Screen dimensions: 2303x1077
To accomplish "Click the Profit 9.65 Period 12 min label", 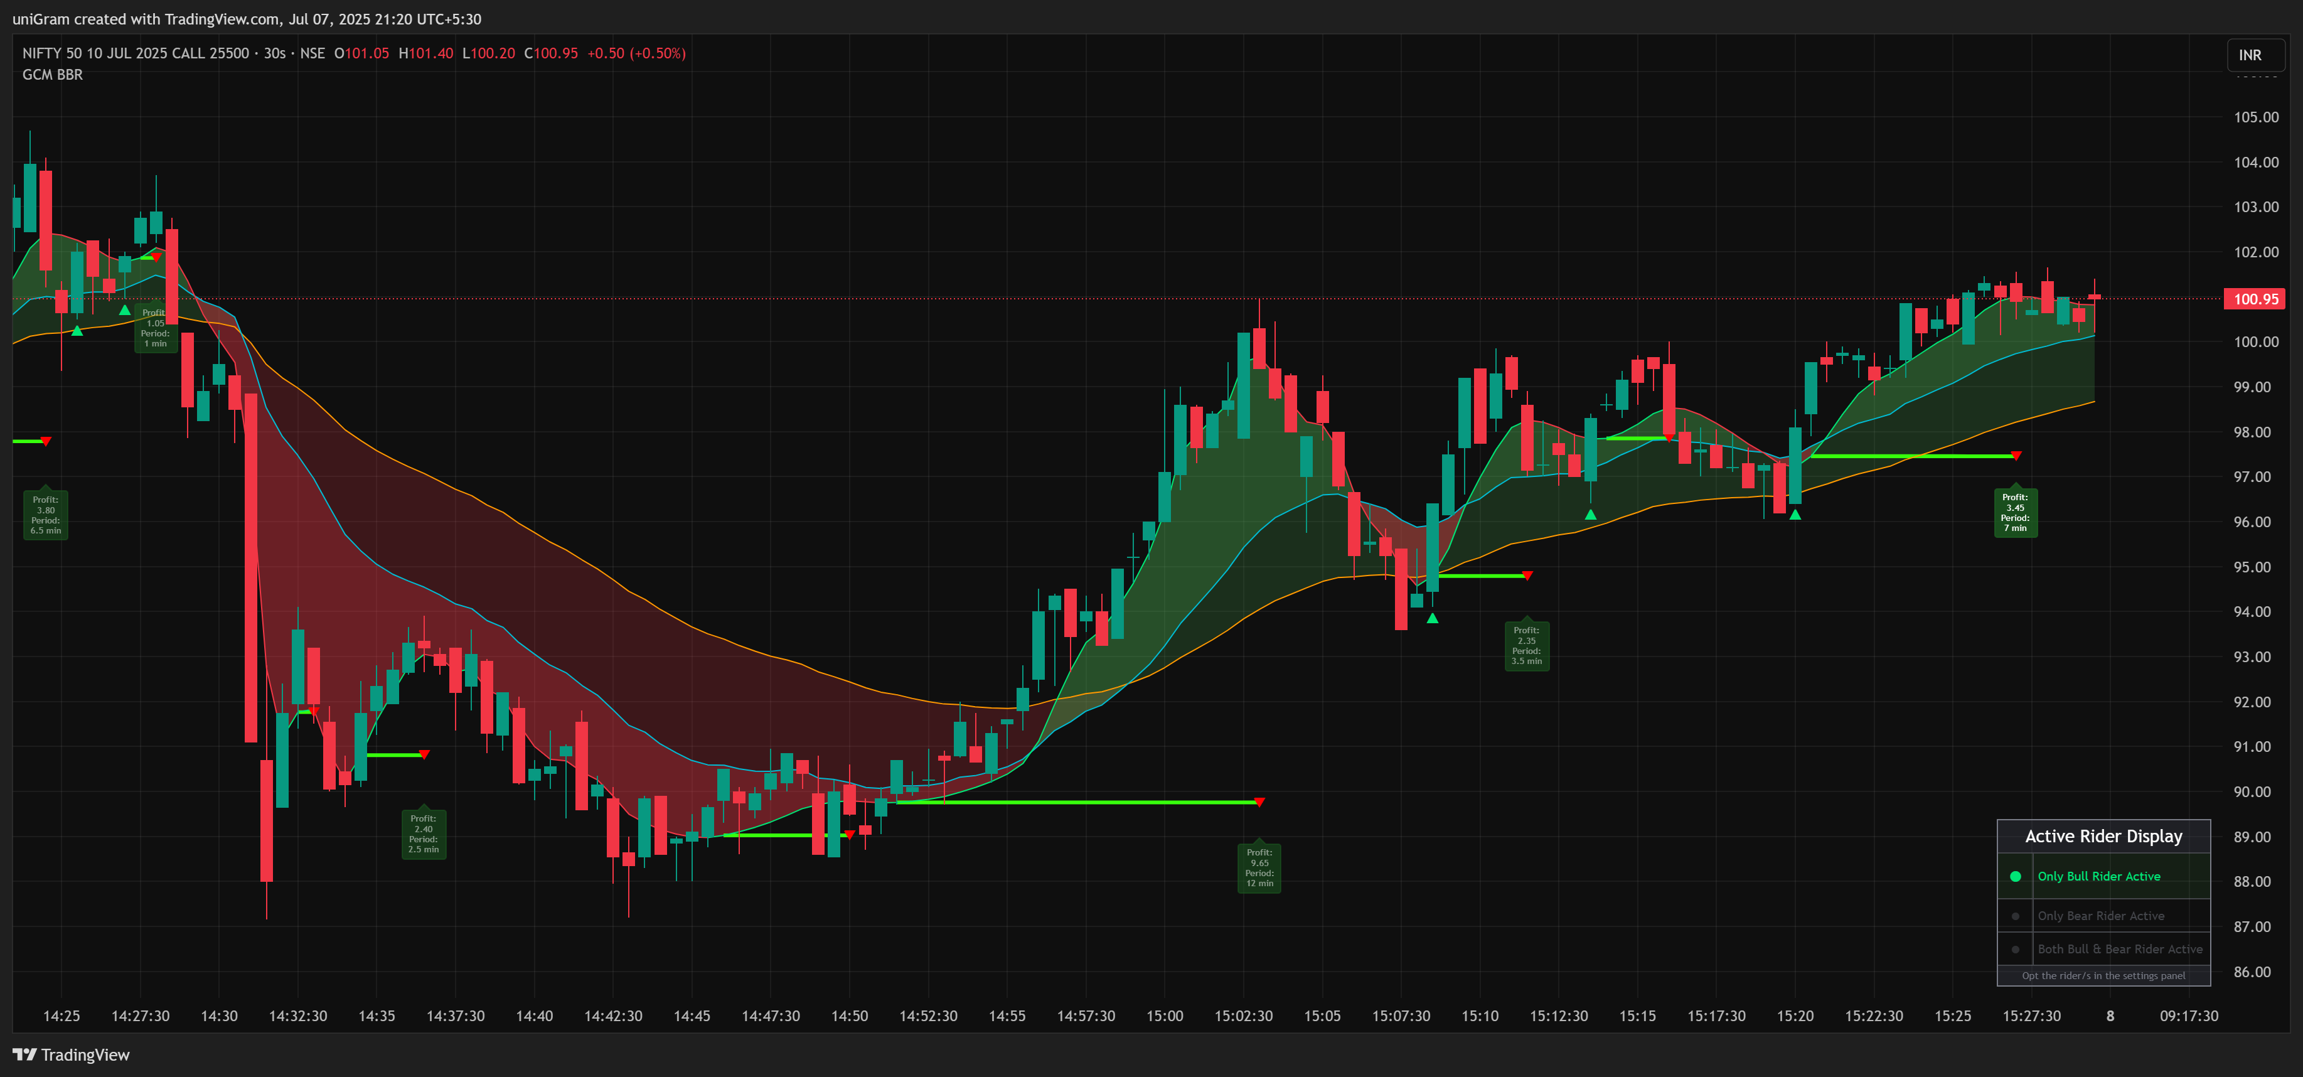I will (x=1259, y=867).
